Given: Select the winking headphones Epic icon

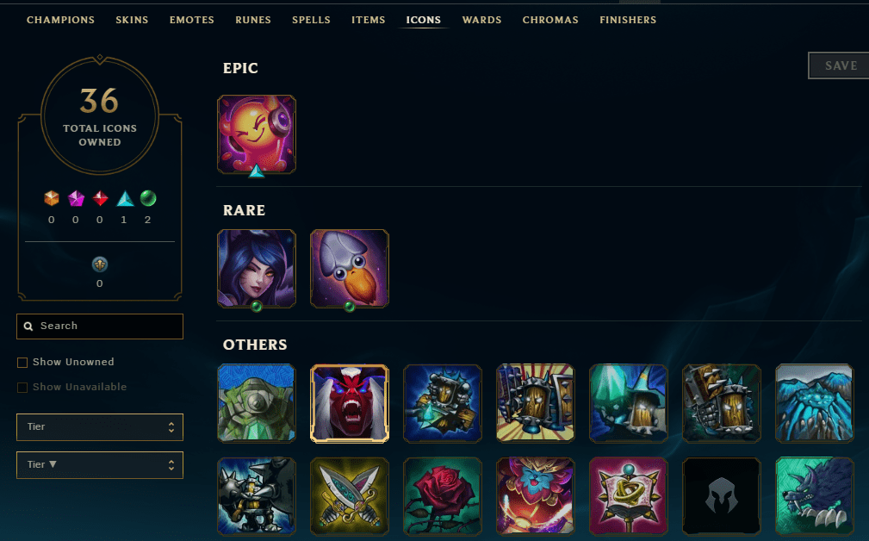Looking at the screenshot, I should point(257,134).
